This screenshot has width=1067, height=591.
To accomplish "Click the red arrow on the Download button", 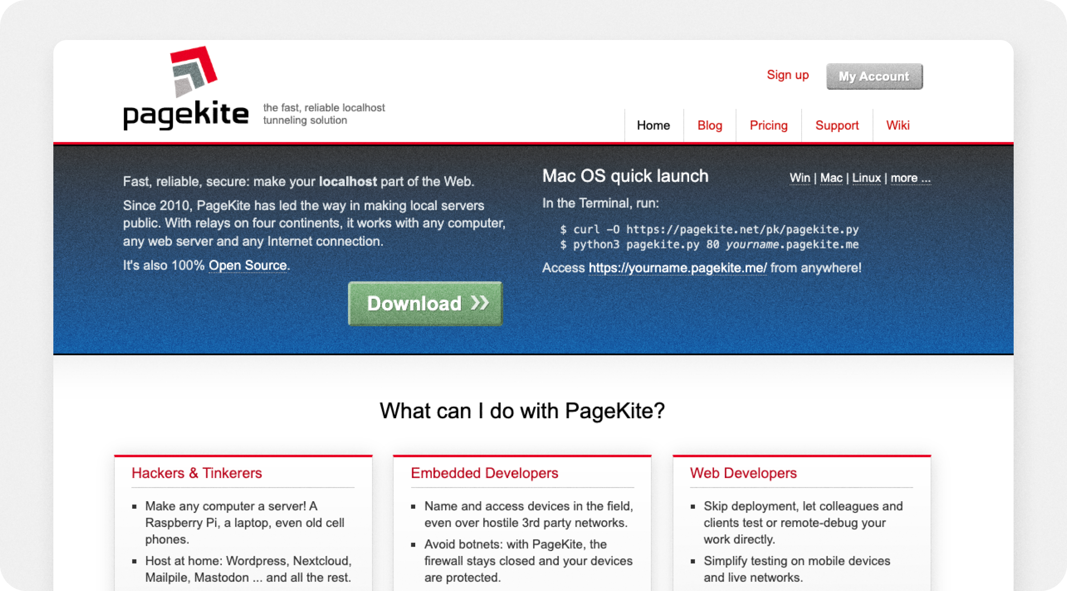I will 480,303.
